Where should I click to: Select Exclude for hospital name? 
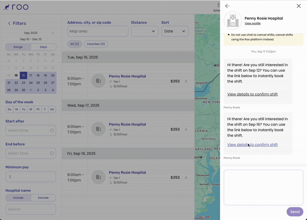coord(43,198)
